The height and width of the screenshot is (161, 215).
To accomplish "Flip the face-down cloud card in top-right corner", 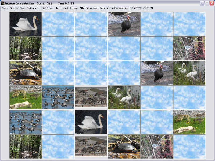I will pos(189,24).
